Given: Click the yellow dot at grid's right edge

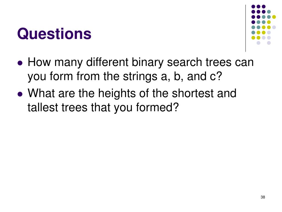Looking at the screenshot, I should 274,17.
